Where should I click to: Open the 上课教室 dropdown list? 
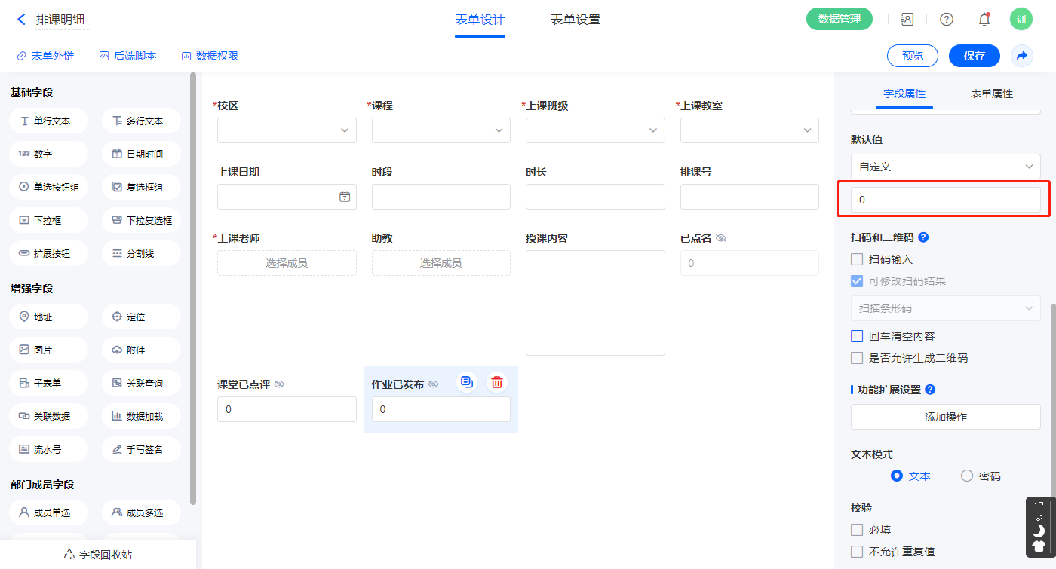749,130
